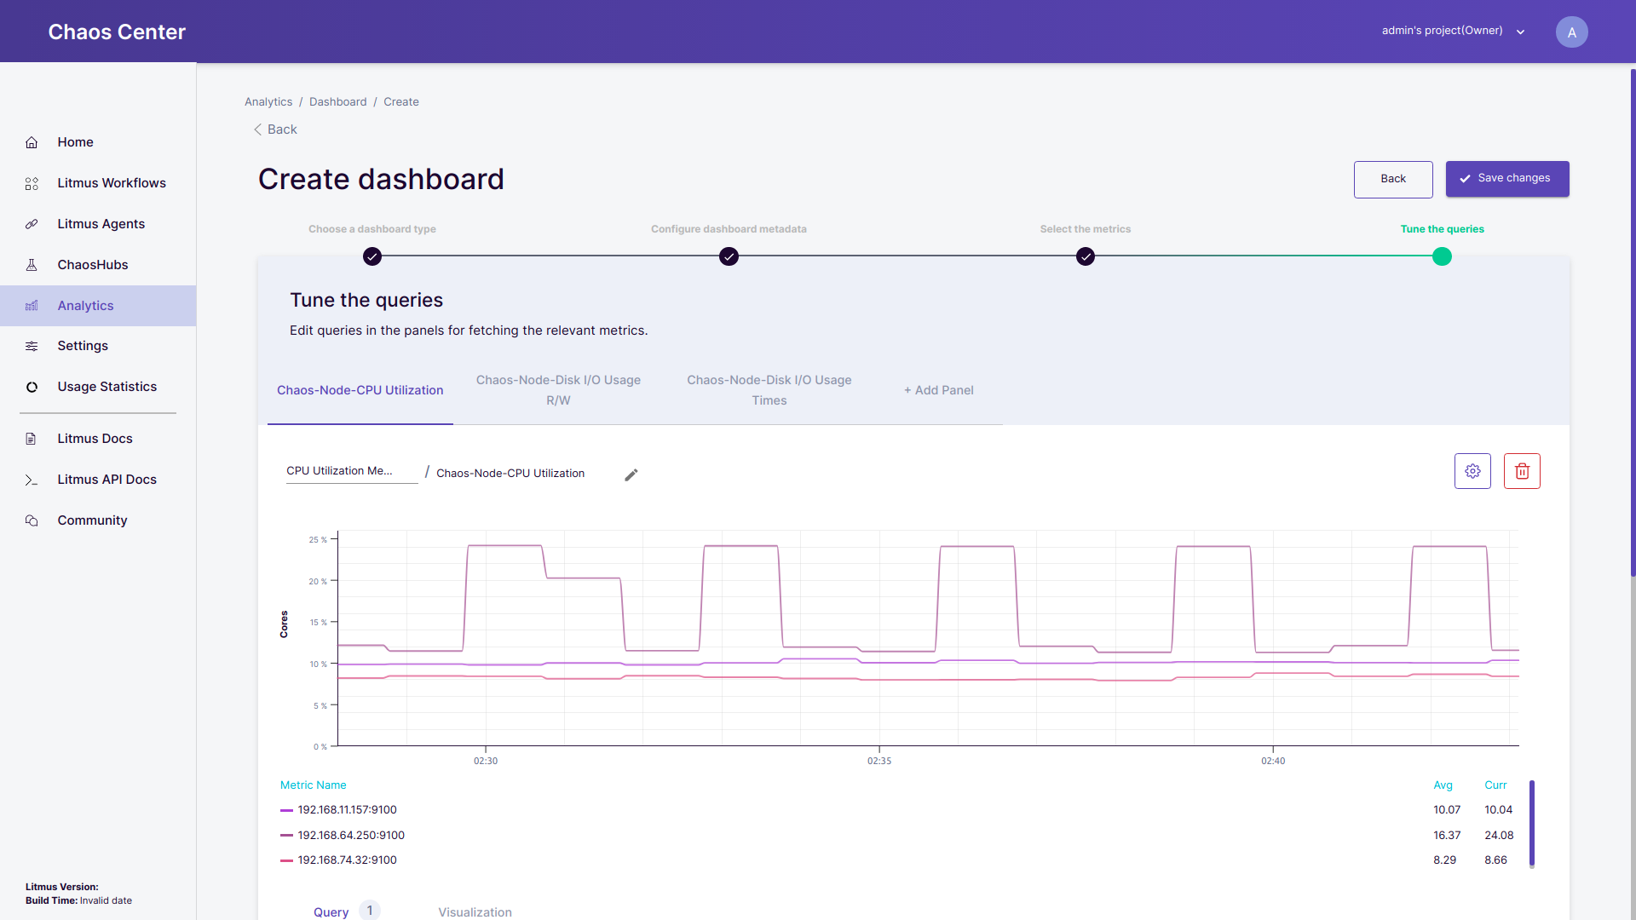Image resolution: width=1636 pixels, height=920 pixels.
Task: Click + Add Panel
Action: click(x=938, y=390)
